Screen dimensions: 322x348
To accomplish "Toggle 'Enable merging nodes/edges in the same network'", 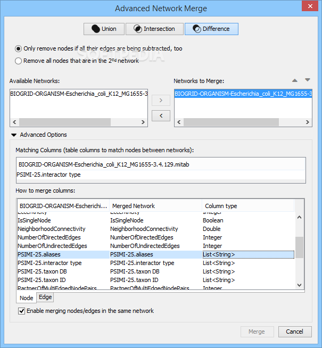I will (x=21, y=311).
